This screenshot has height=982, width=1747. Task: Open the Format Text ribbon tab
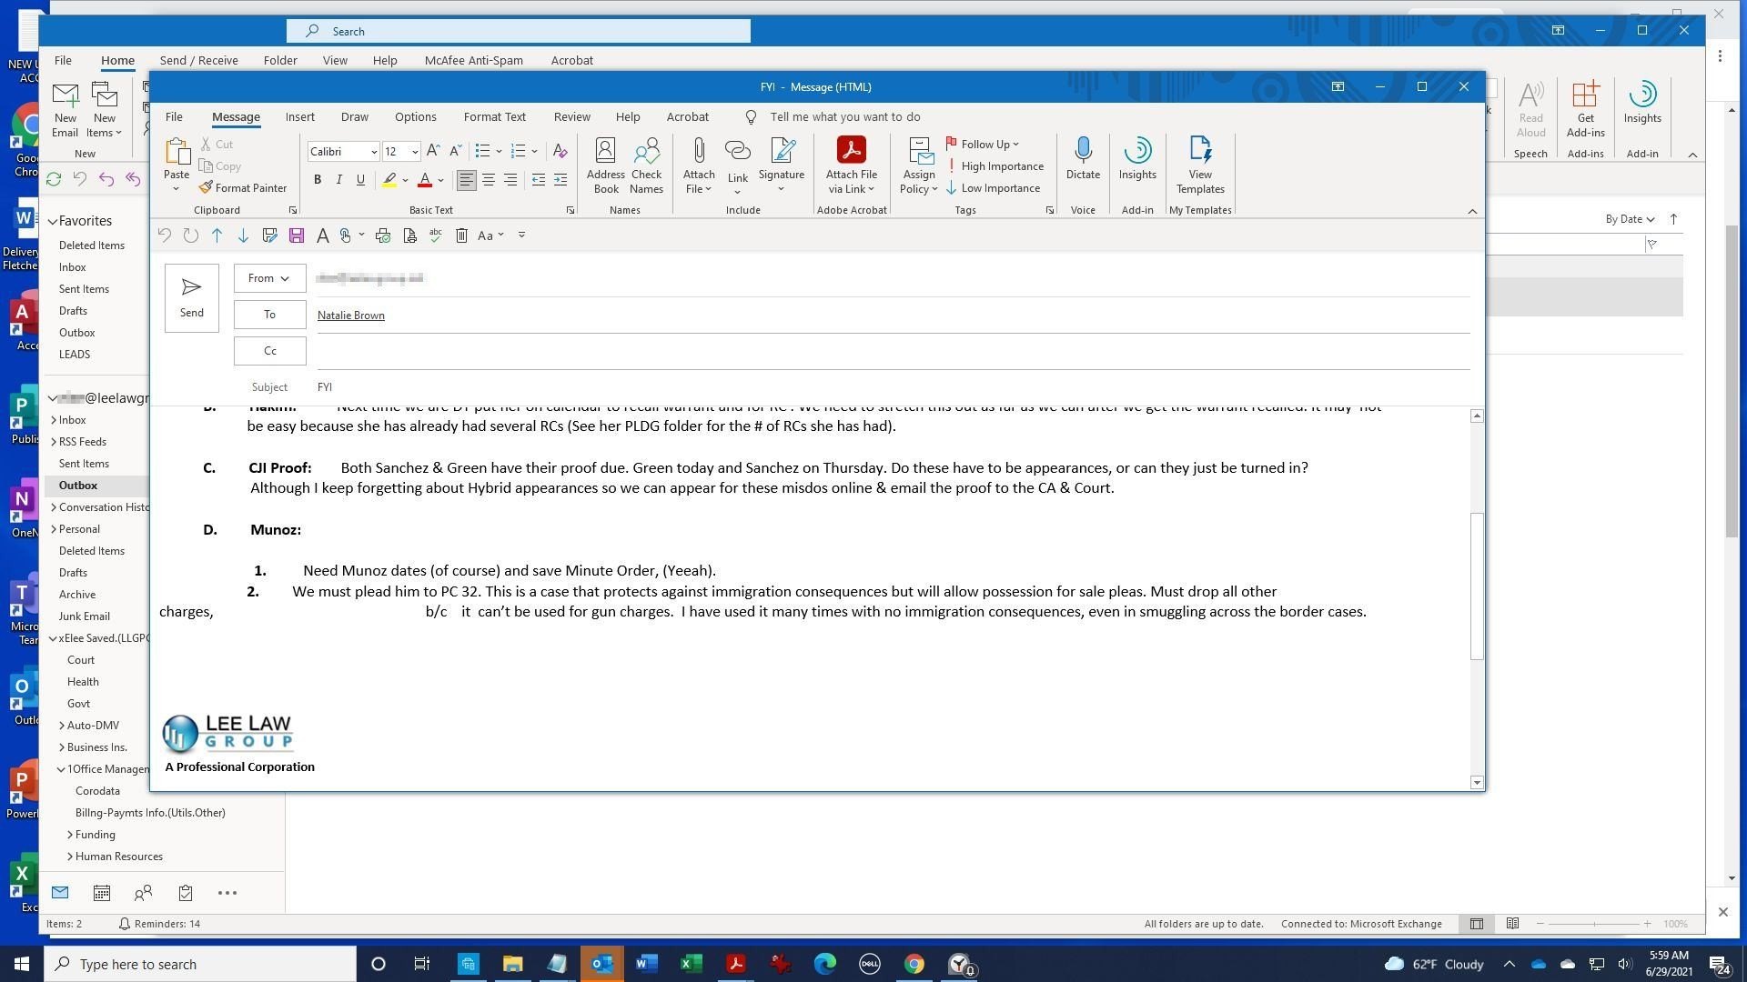click(494, 116)
